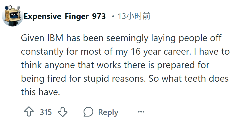Open the three-dot more options menu
Viewport: 239px width, 126px height.
pos(141,112)
